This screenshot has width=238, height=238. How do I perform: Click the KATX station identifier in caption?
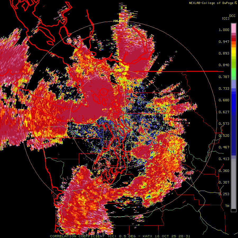[147, 236]
